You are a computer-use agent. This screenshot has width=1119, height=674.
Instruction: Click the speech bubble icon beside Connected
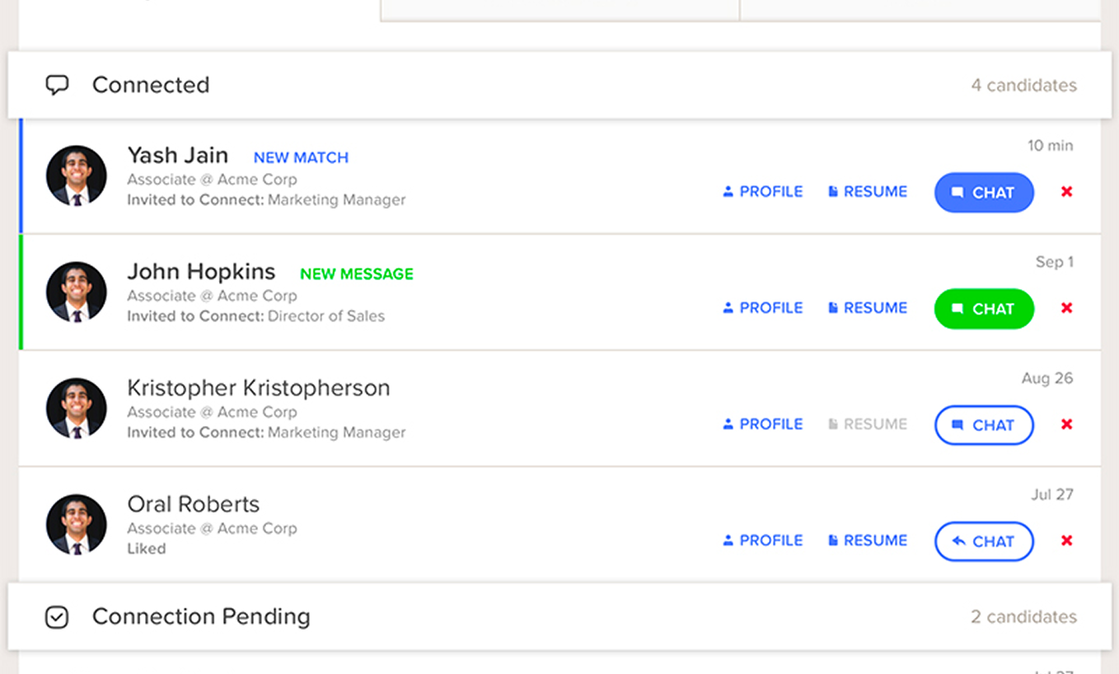pyautogui.click(x=57, y=85)
